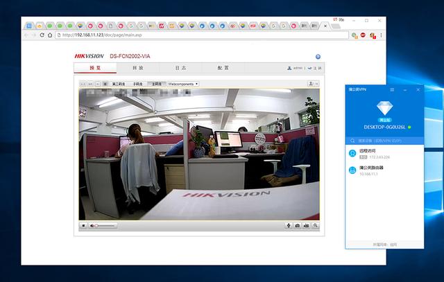Click the diamond logo in VPN window
Viewport: 444px width, 282px height.
[x=384, y=108]
